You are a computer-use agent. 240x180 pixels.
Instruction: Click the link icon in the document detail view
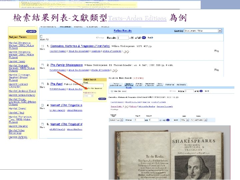(x=126, y=107)
